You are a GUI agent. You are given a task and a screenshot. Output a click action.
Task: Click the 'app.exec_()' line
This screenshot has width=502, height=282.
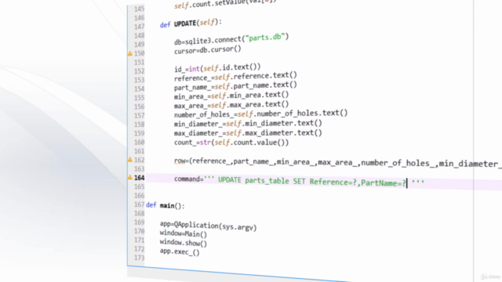coord(180,251)
